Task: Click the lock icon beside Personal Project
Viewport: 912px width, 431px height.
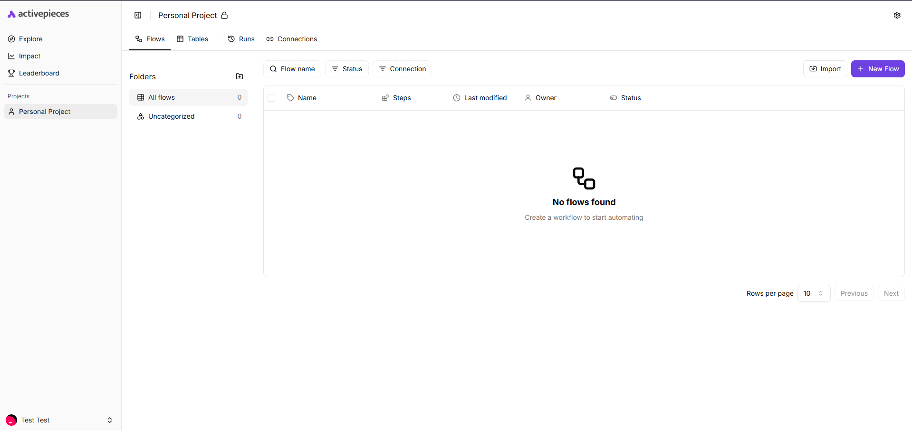Action: (x=224, y=15)
